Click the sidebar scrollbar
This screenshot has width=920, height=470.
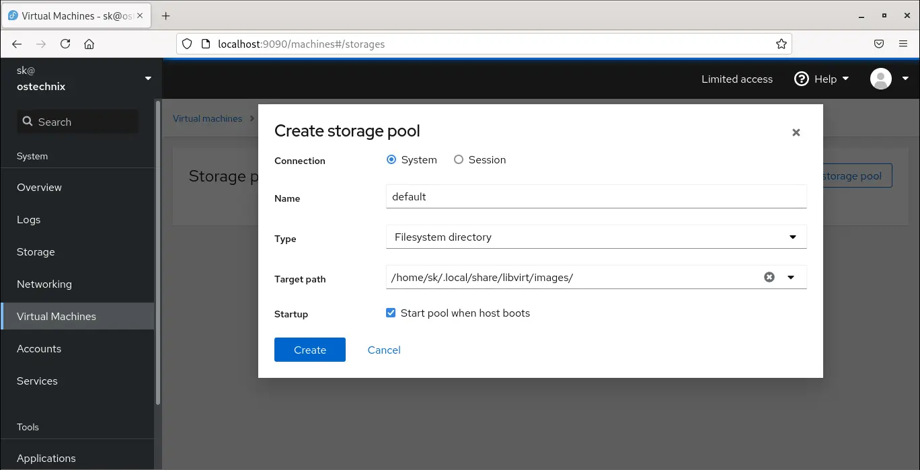[158, 252]
